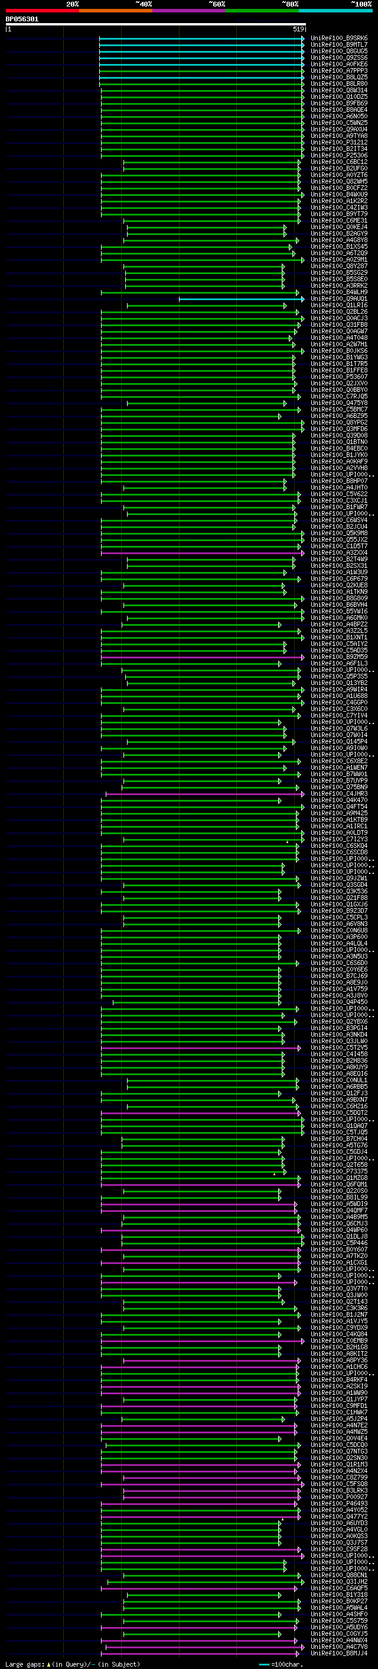Open hit UniRef100_B9MTL7
Screen dimensions: 378x1669
[339, 45]
